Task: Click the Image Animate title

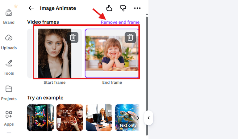Action: 58,8
